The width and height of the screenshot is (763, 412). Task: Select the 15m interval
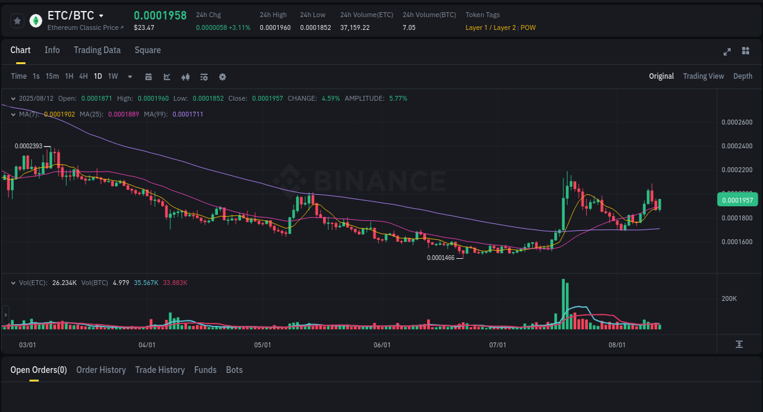coord(52,76)
